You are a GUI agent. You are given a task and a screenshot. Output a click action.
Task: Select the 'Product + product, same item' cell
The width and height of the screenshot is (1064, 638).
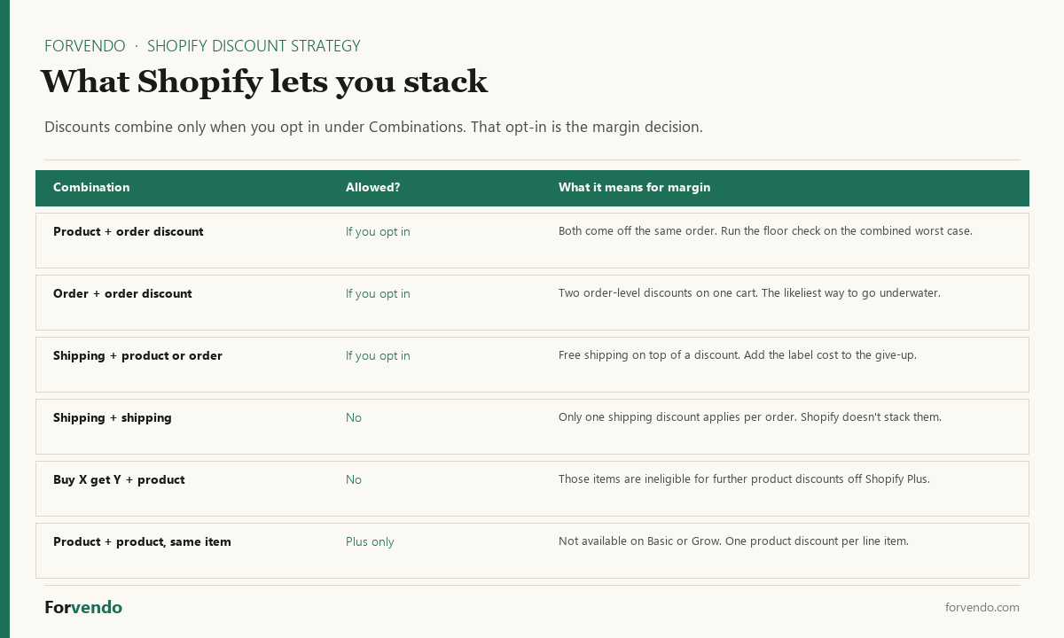pos(142,541)
